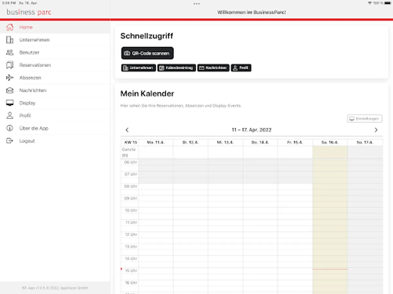Viewport: 393px width, 294px height.
Task: Click the 08 Uhr time label
Action: [x=131, y=187]
